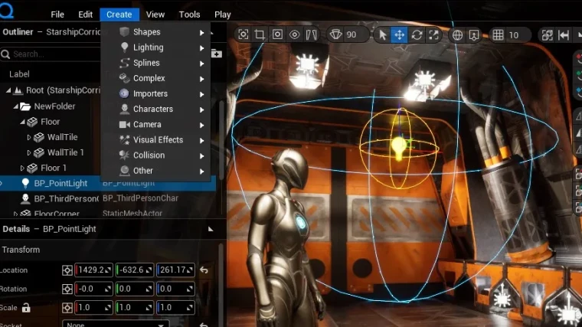This screenshot has width=582, height=327.
Task: Click the add folder icon in Outliner
Action: point(217,54)
